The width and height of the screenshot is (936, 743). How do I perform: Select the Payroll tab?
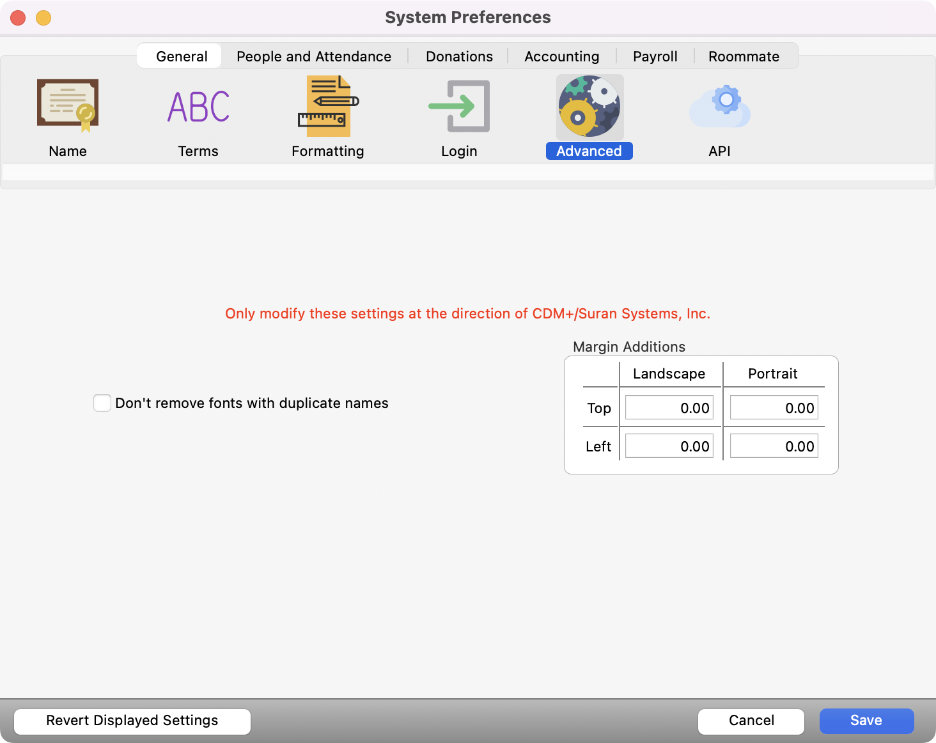[655, 56]
